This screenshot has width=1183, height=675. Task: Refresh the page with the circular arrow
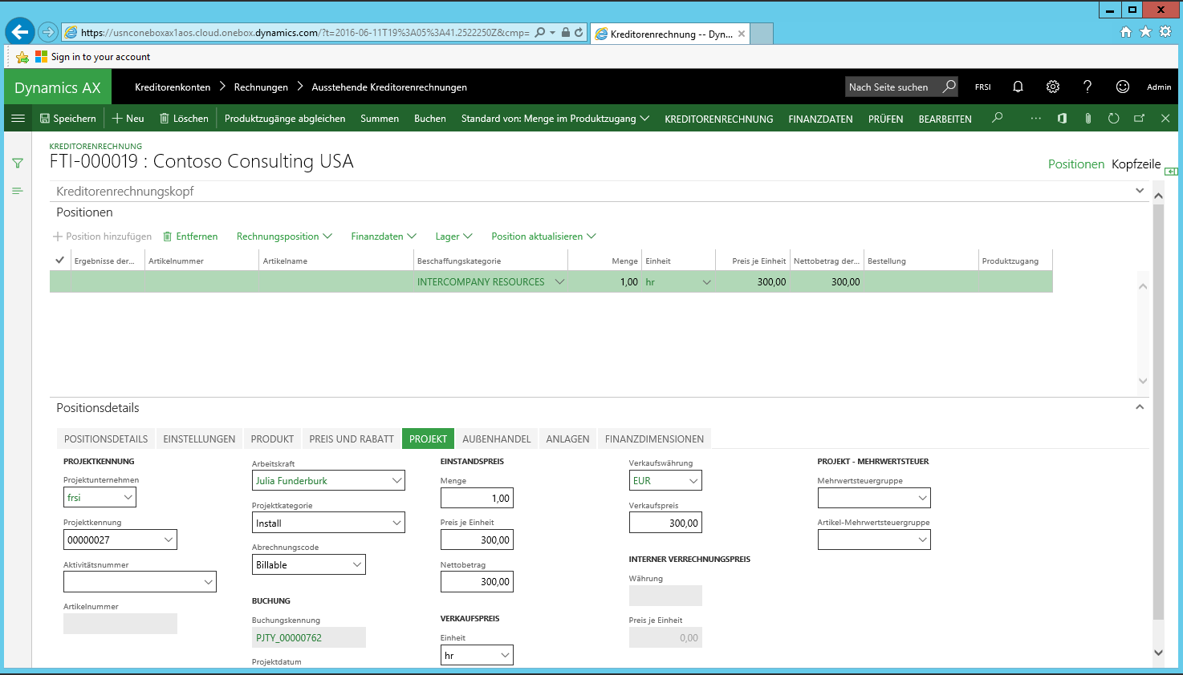(1113, 119)
